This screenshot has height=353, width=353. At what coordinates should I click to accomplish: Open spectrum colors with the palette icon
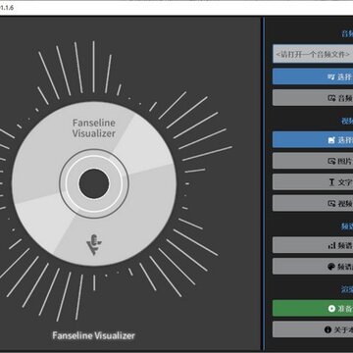(x=331, y=267)
